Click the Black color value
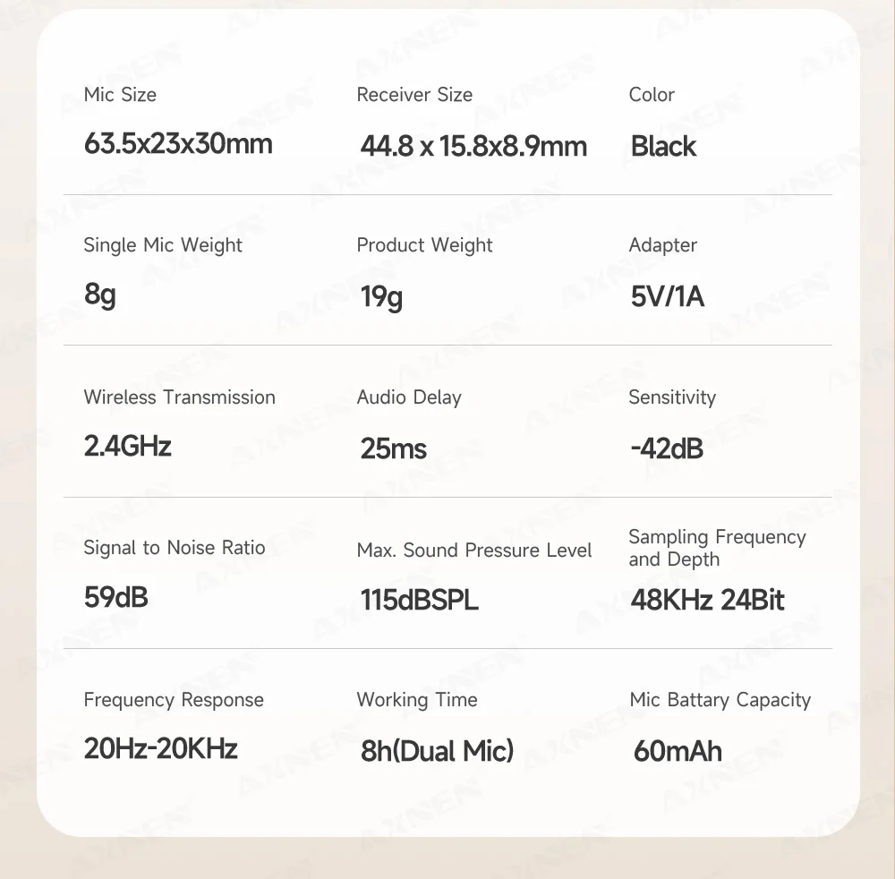The height and width of the screenshot is (879, 895). pos(663,146)
